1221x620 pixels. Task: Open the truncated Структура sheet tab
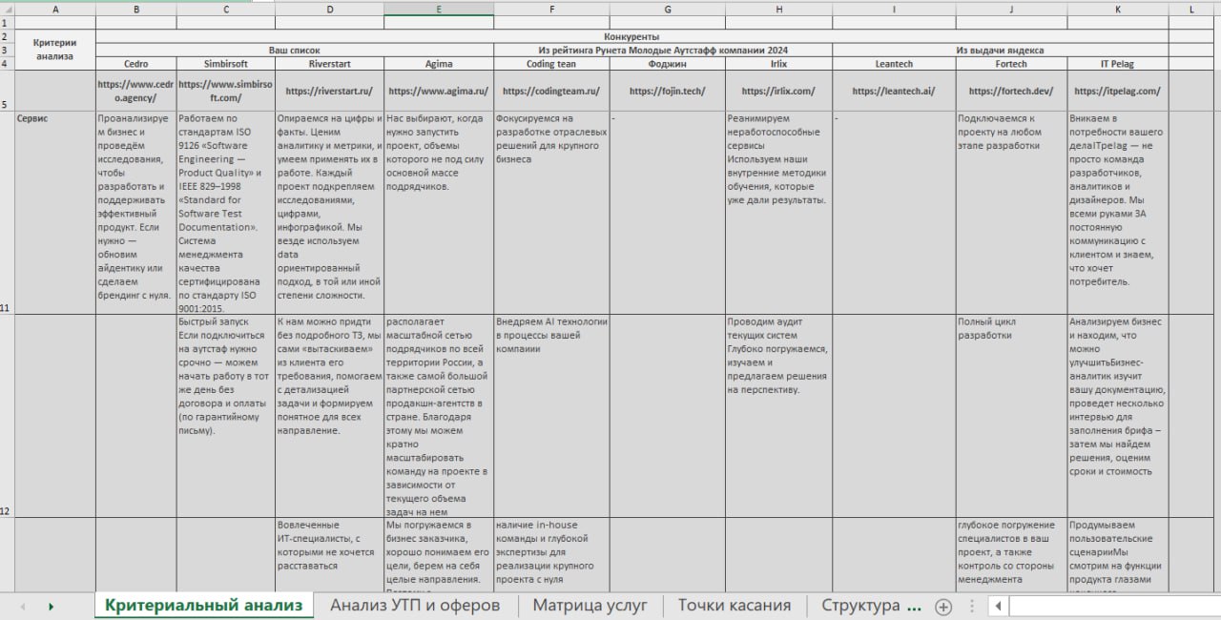tap(871, 605)
